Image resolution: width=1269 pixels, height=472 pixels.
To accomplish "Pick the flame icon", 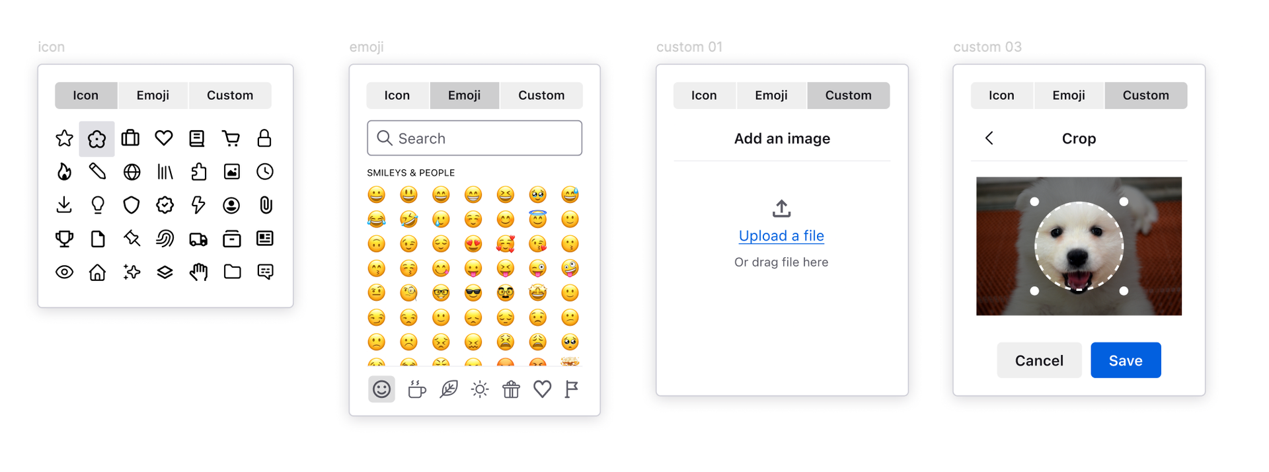I will (64, 172).
